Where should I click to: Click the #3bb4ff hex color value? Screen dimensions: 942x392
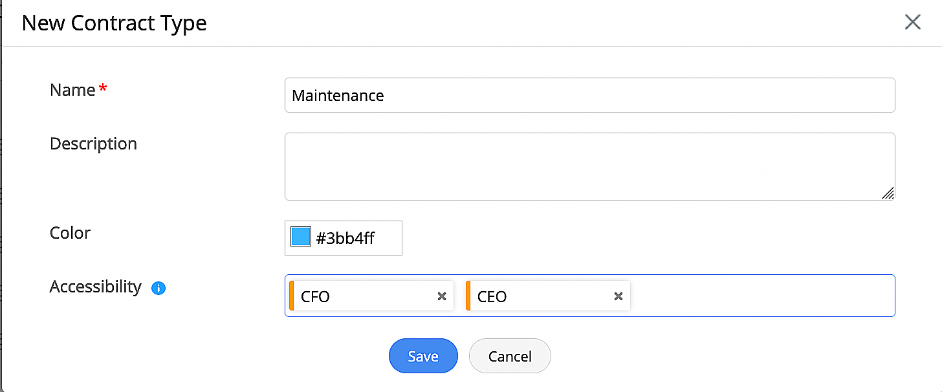coord(345,238)
